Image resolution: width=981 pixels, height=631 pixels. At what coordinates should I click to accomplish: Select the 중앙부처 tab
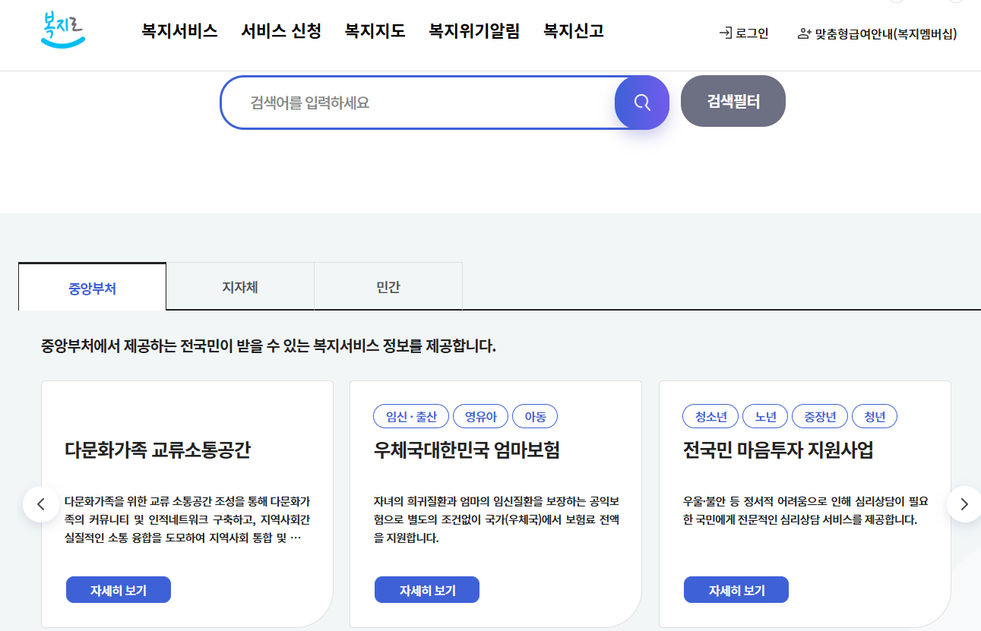pyautogui.click(x=92, y=287)
